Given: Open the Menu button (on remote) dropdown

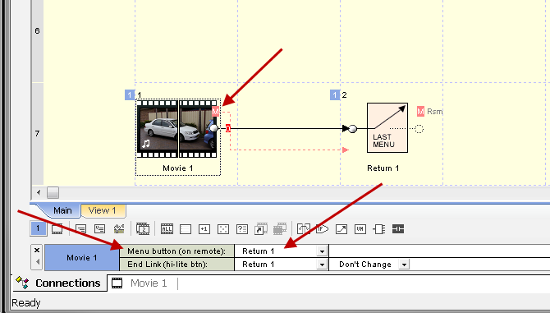Looking at the screenshot, I should [322, 251].
